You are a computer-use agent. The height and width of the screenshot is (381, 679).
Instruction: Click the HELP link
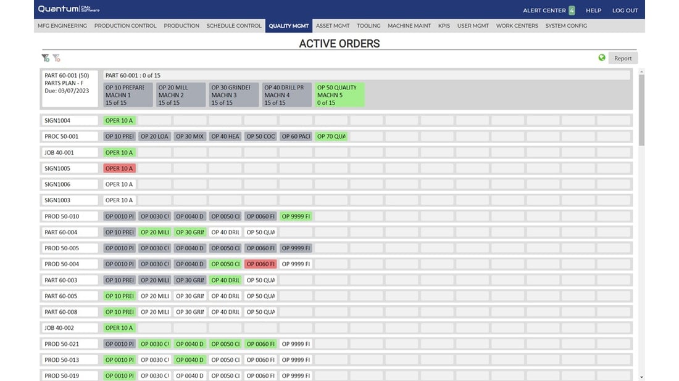point(593,10)
